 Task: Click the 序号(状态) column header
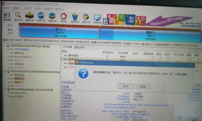click(x=108, y=52)
